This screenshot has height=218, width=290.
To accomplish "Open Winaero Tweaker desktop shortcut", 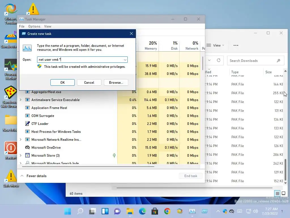I will point(10,14).
